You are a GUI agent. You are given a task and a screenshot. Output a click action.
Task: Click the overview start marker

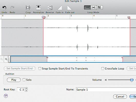[47, 57]
